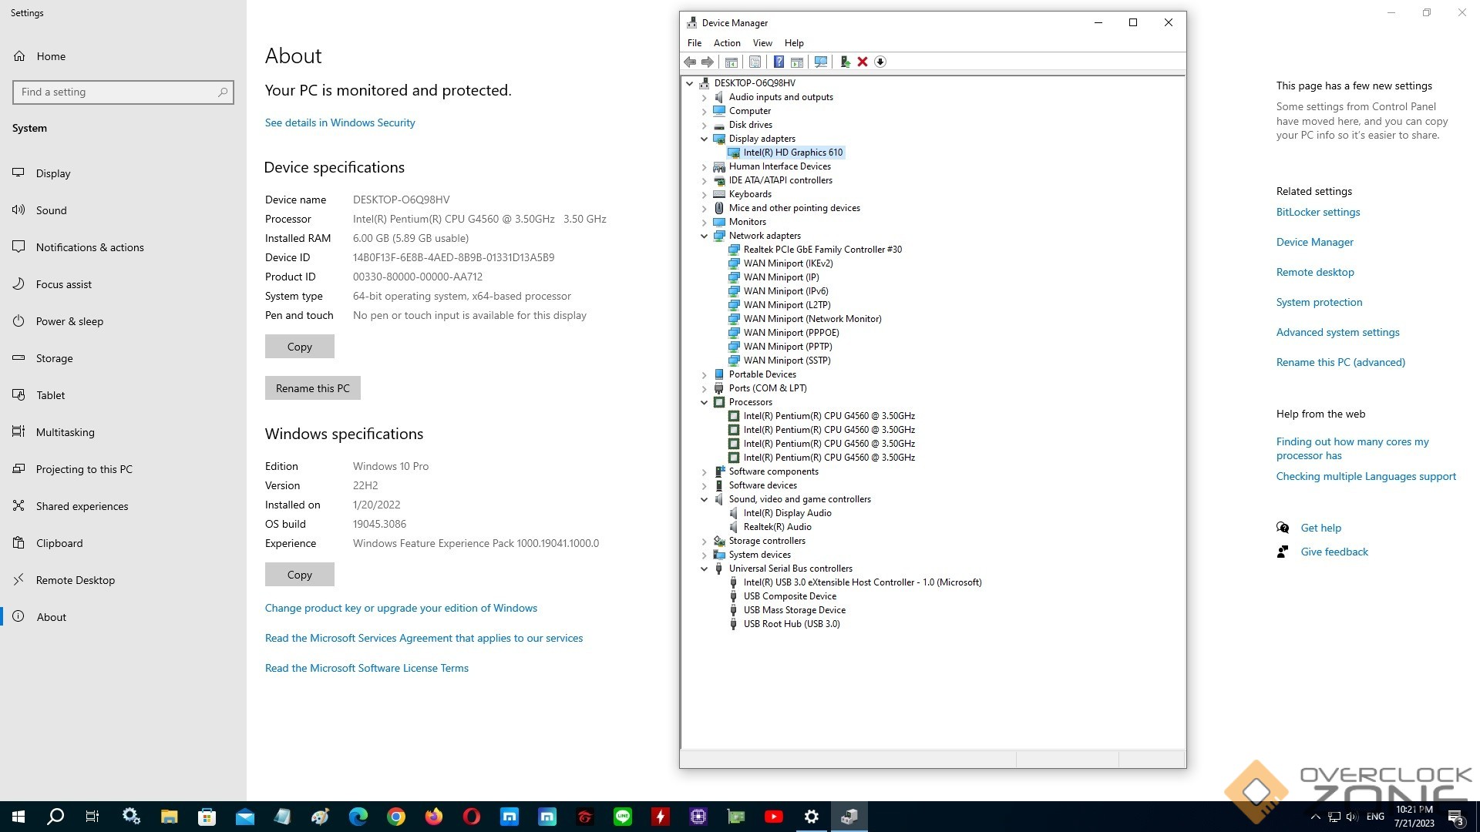1480x832 pixels.
Task: Open the View menu in Device Manager
Action: pyautogui.click(x=762, y=43)
